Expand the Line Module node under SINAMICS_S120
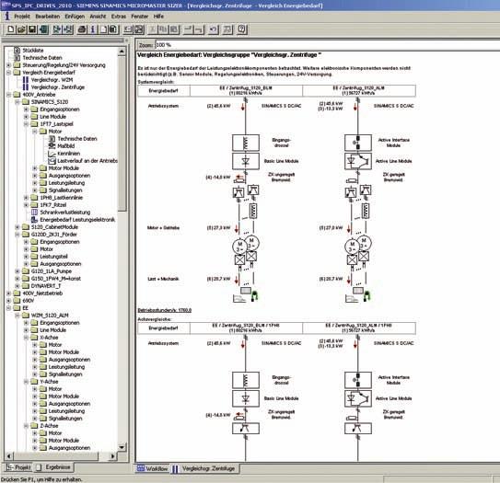500x483 pixels. [x=26, y=117]
